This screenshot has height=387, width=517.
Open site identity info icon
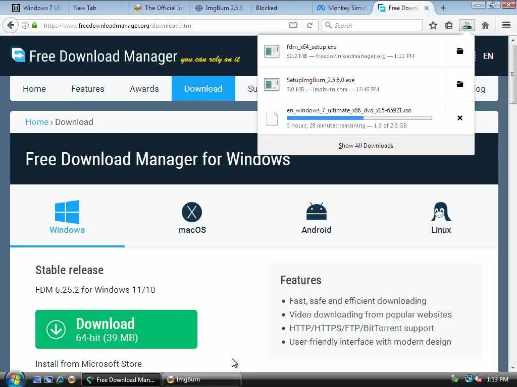click(x=25, y=25)
